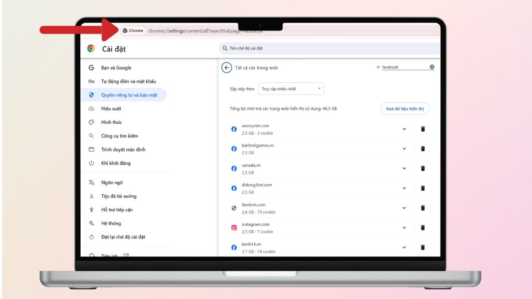Click the reset icon for Đặt lại chế độ cài đặt
This screenshot has width=532, height=299.
(91, 237)
